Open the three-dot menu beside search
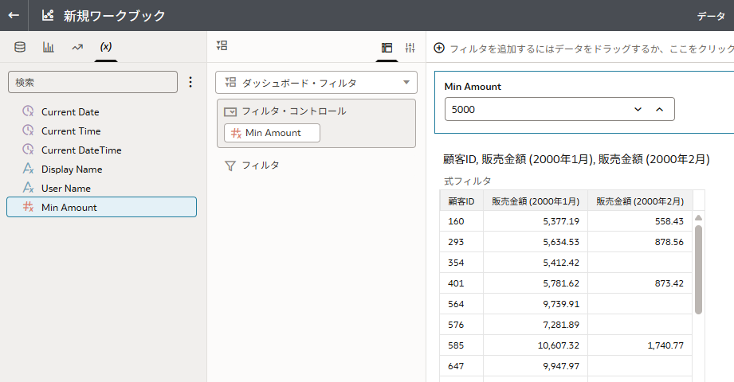This screenshot has height=382, width=734. (190, 82)
